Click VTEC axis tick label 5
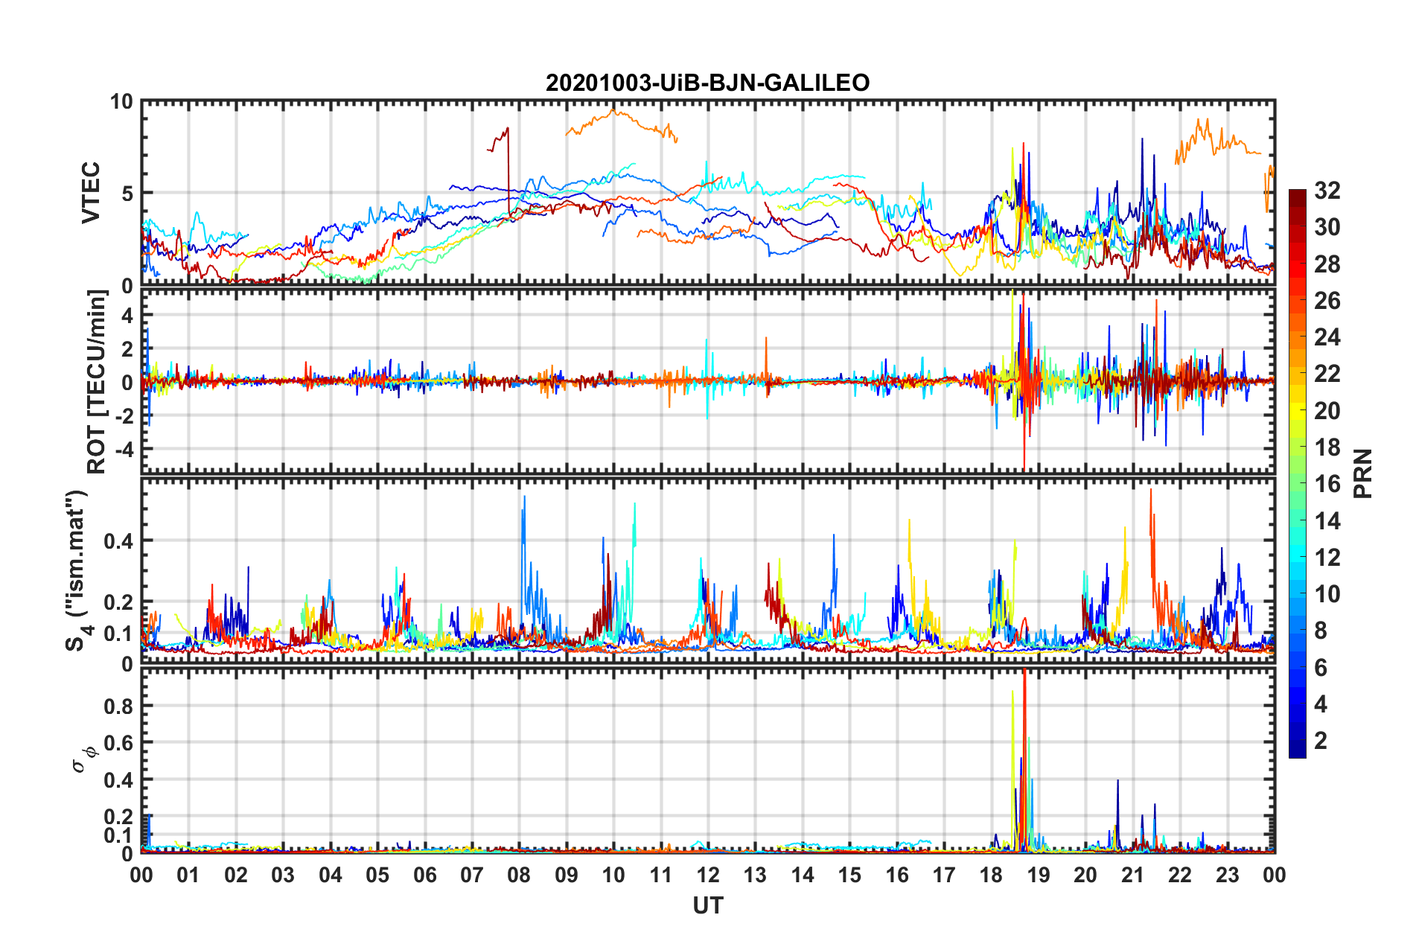Image resolution: width=1416 pixels, height=947 pixels. (127, 194)
